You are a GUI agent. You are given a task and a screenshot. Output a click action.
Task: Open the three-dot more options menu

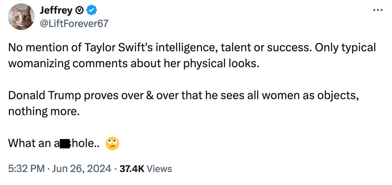tap(378, 10)
